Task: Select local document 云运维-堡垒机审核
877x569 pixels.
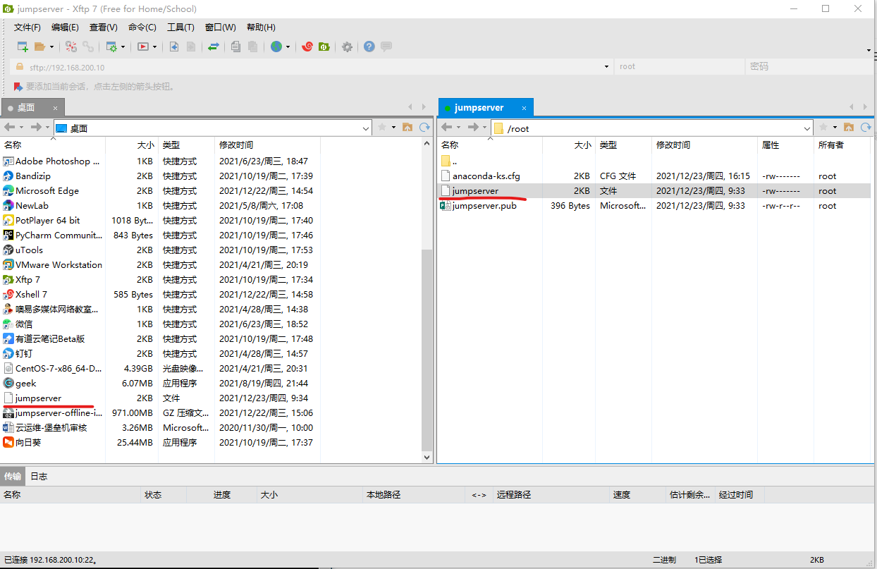Action: click(x=52, y=427)
